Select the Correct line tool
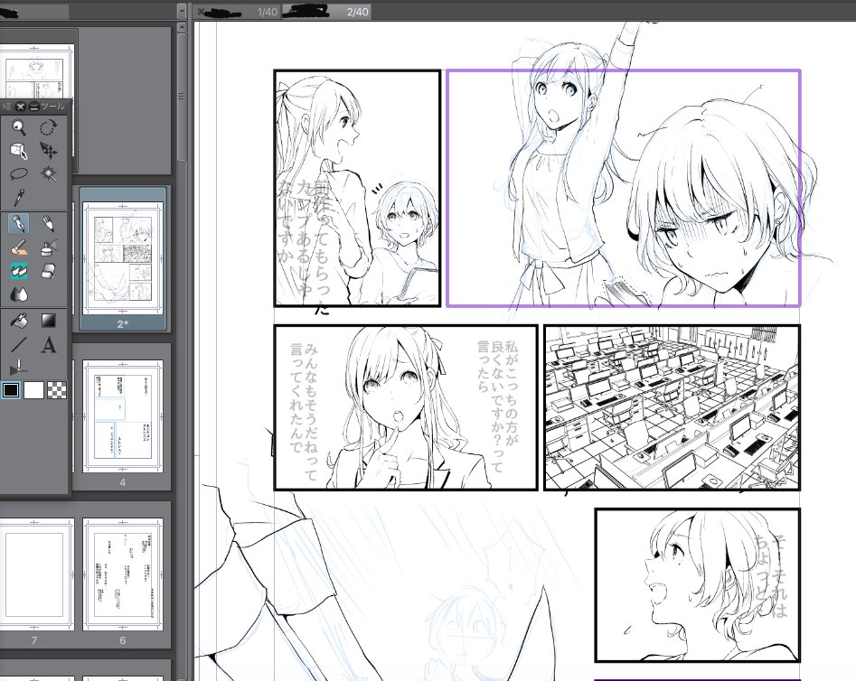Screen dimensions: 856x681 pyautogui.click(x=19, y=368)
